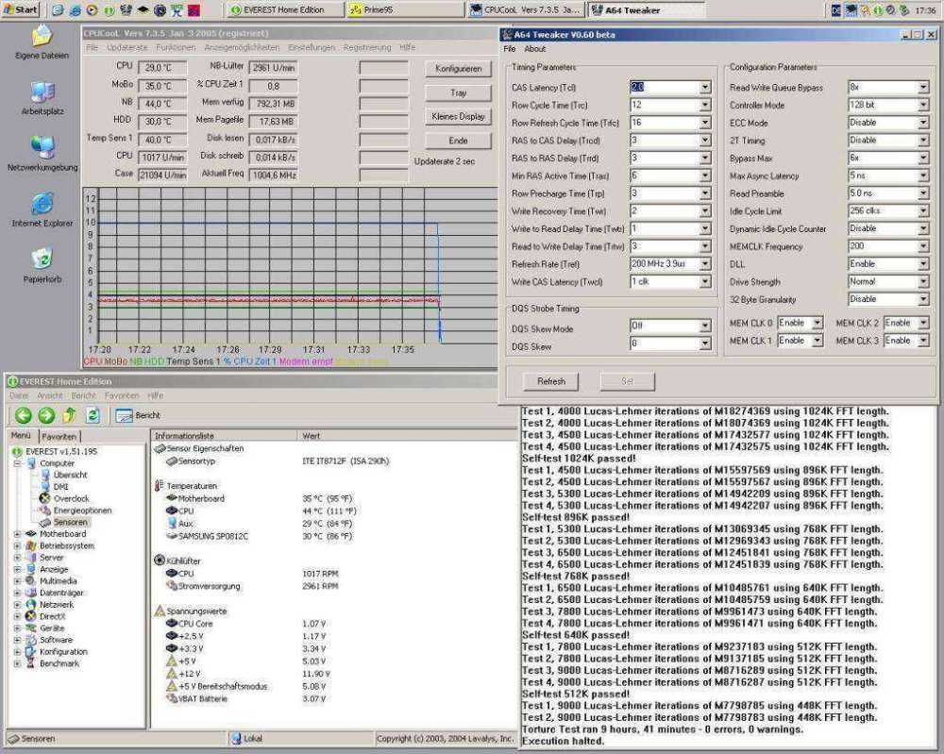This screenshot has width=944, height=754.
Task: Click the Tray button in CPUCool
Action: tap(458, 92)
